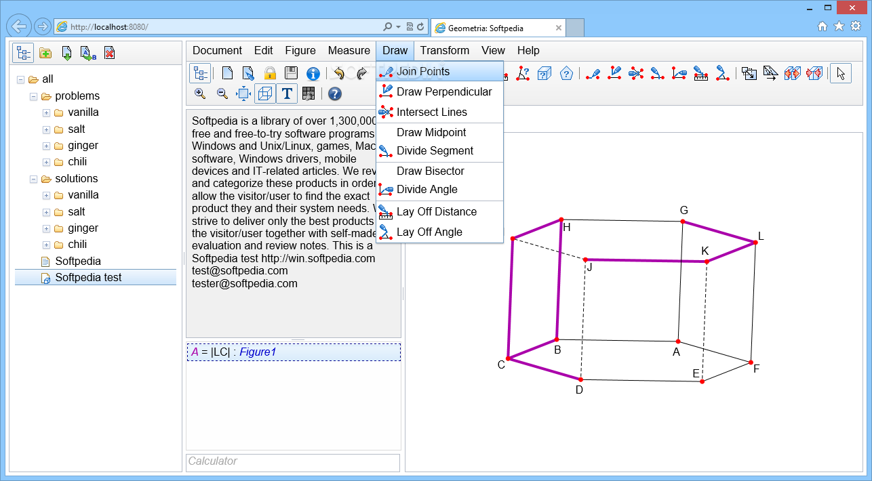Screen dimensions: 872x481
Task: Toggle the navigator tree button in main toolbar
Action: pyautogui.click(x=199, y=73)
